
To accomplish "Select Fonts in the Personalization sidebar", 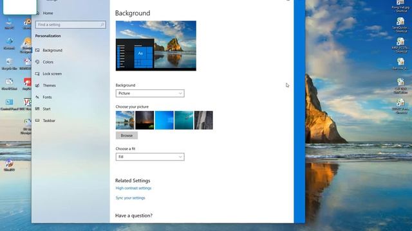I will coord(47,97).
